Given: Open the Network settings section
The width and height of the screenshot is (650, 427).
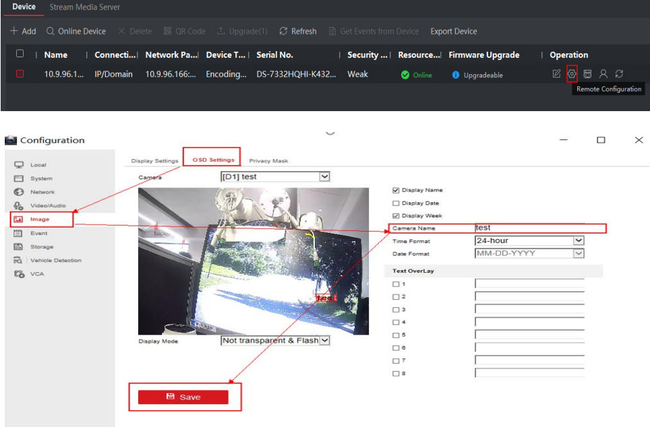Looking at the screenshot, I should point(42,192).
